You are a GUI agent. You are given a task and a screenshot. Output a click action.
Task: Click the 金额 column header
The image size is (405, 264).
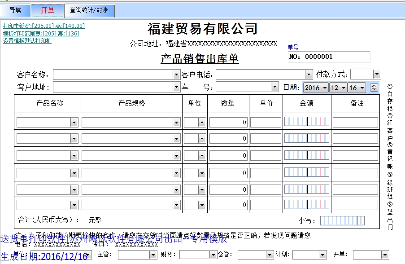(306, 103)
